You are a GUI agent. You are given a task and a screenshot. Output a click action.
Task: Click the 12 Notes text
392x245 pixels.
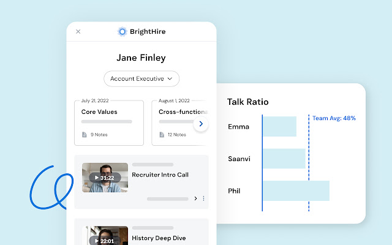[177, 135]
